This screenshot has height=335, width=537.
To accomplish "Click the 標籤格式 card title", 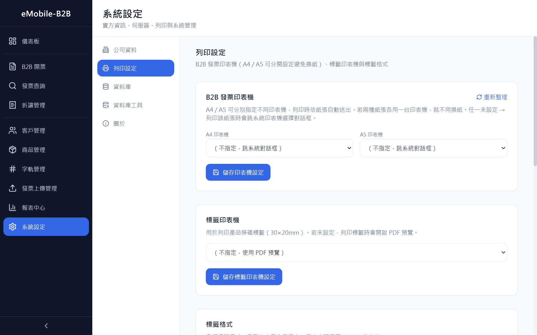I will click(x=219, y=324).
